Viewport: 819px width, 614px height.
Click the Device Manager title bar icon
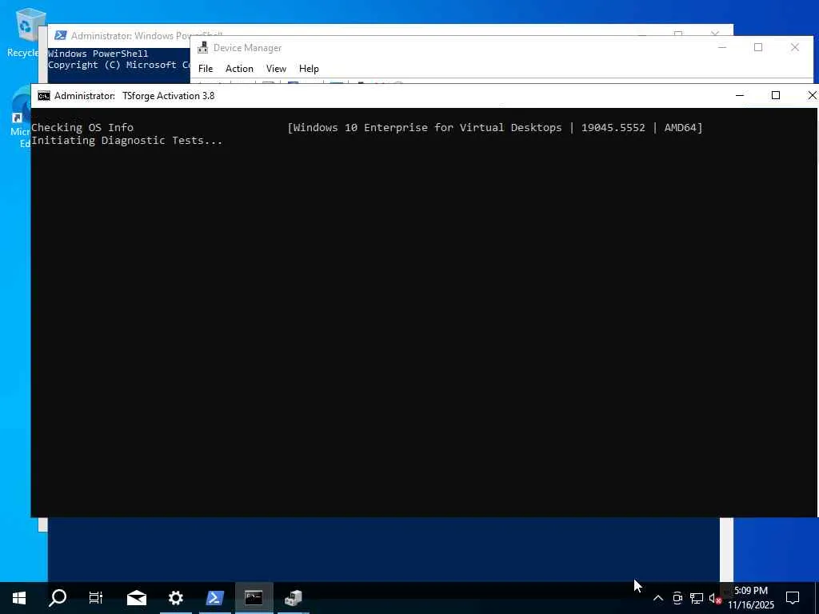coord(202,48)
